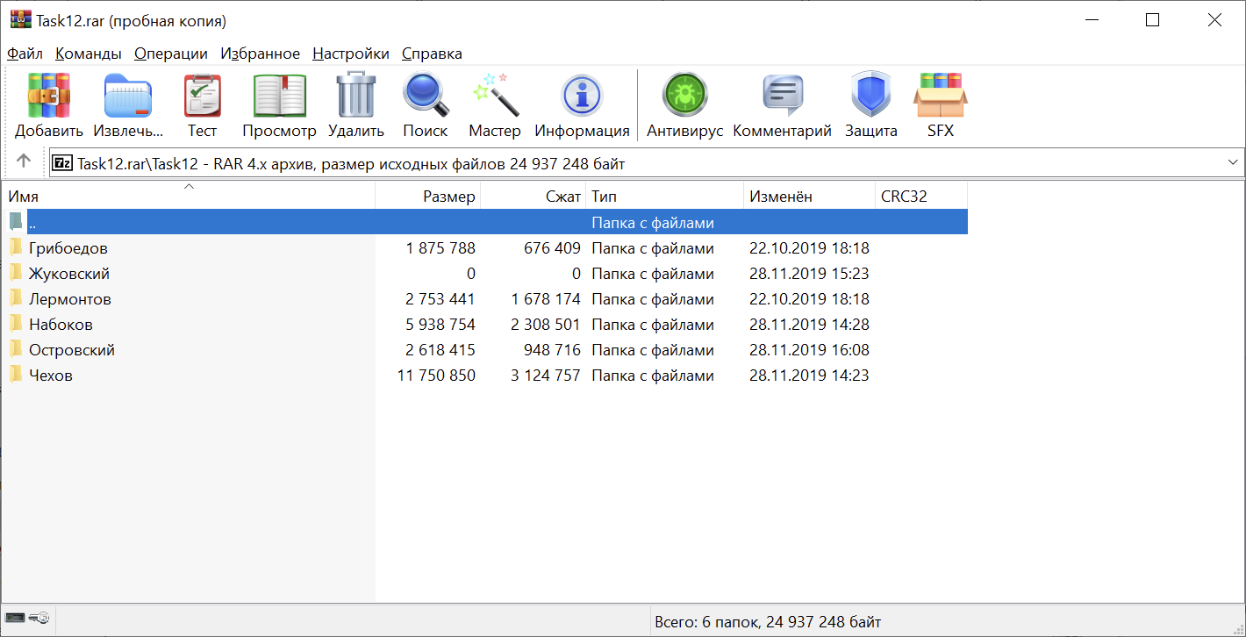Click date 28.11.2019 16:08

click(809, 350)
